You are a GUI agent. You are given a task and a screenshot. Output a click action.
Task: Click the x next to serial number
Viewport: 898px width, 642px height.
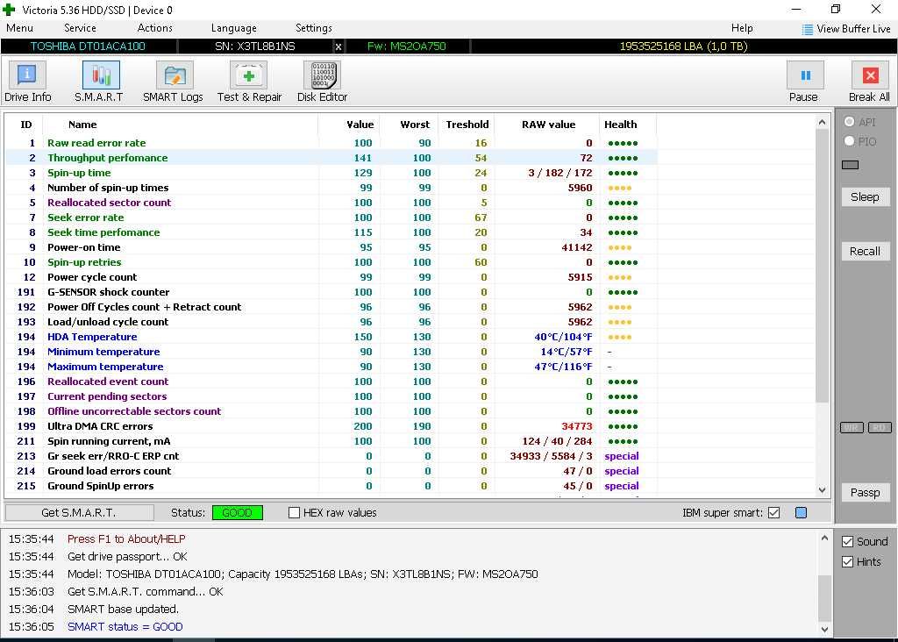[x=339, y=46]
